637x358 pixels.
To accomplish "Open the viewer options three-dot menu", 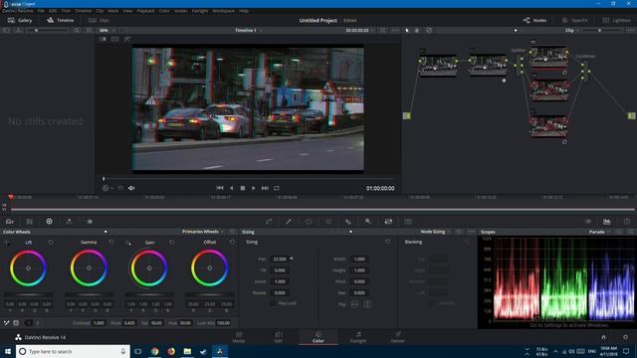I will (394, 31).
